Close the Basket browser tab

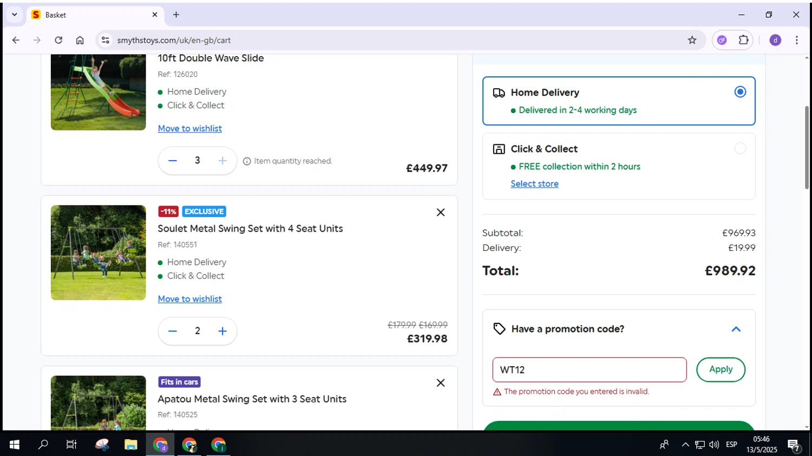click(x=154, y=15)
